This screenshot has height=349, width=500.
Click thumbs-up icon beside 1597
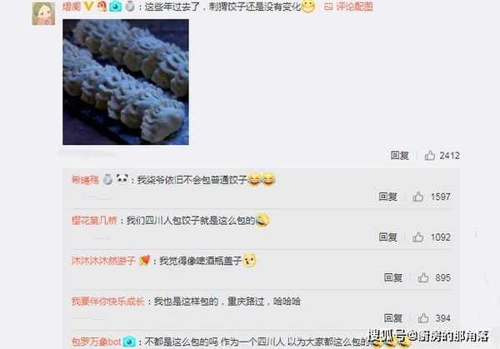click(x=418, y=197)
